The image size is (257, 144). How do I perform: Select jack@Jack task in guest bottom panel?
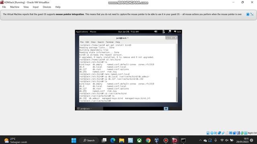(x=89, y=108)
